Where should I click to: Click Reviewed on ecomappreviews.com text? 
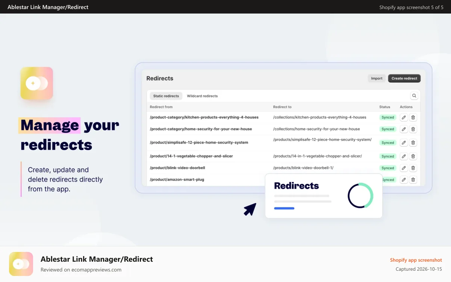(81, 270)
